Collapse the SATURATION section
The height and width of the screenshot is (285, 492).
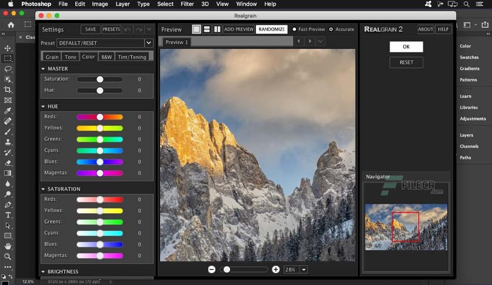pos(43,189)
